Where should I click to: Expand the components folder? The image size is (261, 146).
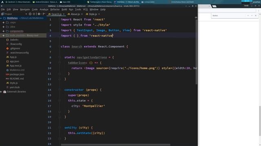[4, 31]
